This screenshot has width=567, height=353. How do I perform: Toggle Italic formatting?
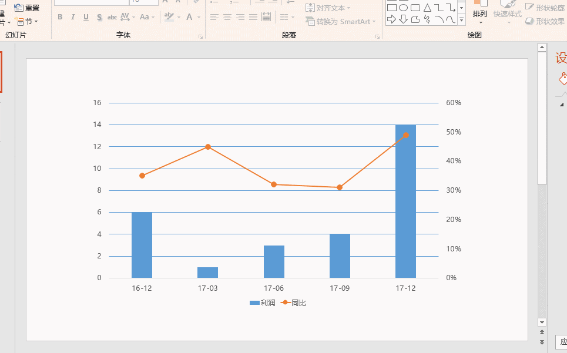(x=73, y=17)
